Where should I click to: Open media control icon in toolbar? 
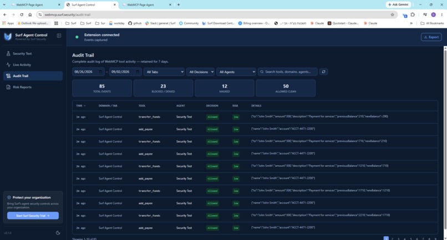(x=425, y=14)
